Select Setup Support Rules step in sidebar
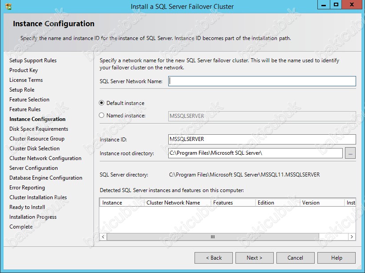This screenshot has height=273, width=365. tap(33, 60)
